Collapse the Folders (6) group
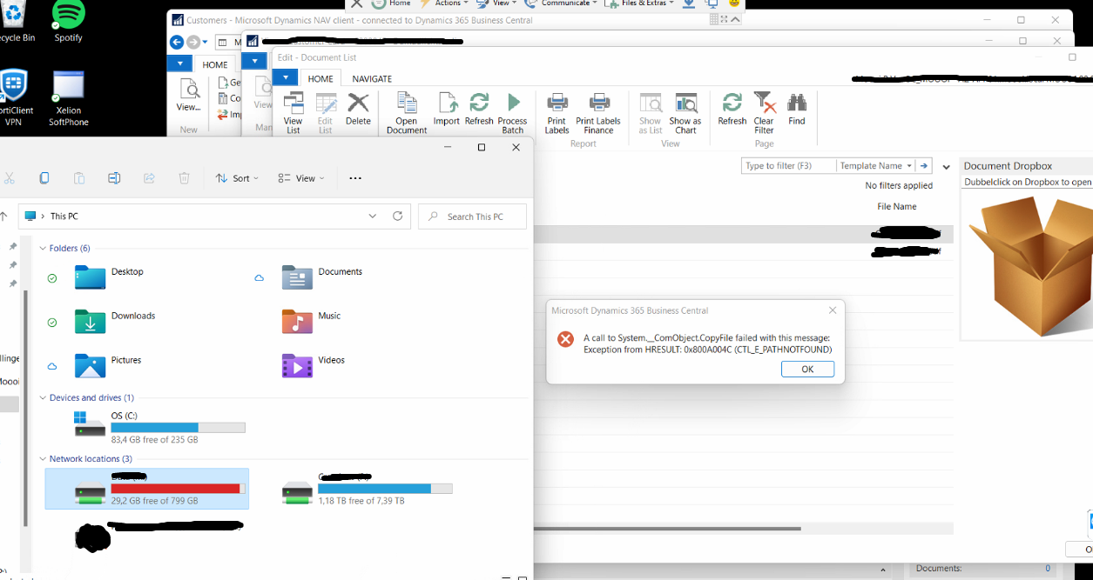This screenshot has width=1093, height=580. pos(44,249)
